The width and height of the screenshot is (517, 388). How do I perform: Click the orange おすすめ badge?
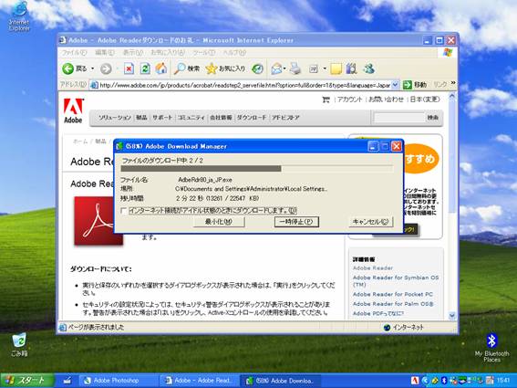[420, 159]
